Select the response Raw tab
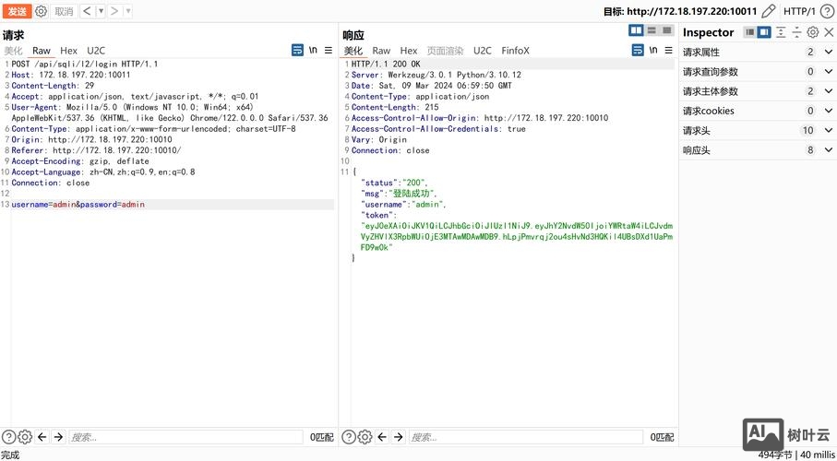837x461 pixels. click(x=381, y=51)
